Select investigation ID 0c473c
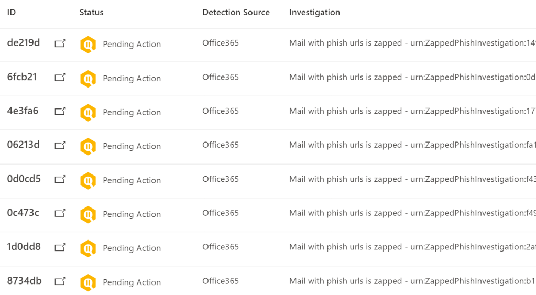 (x=23, y=213)
